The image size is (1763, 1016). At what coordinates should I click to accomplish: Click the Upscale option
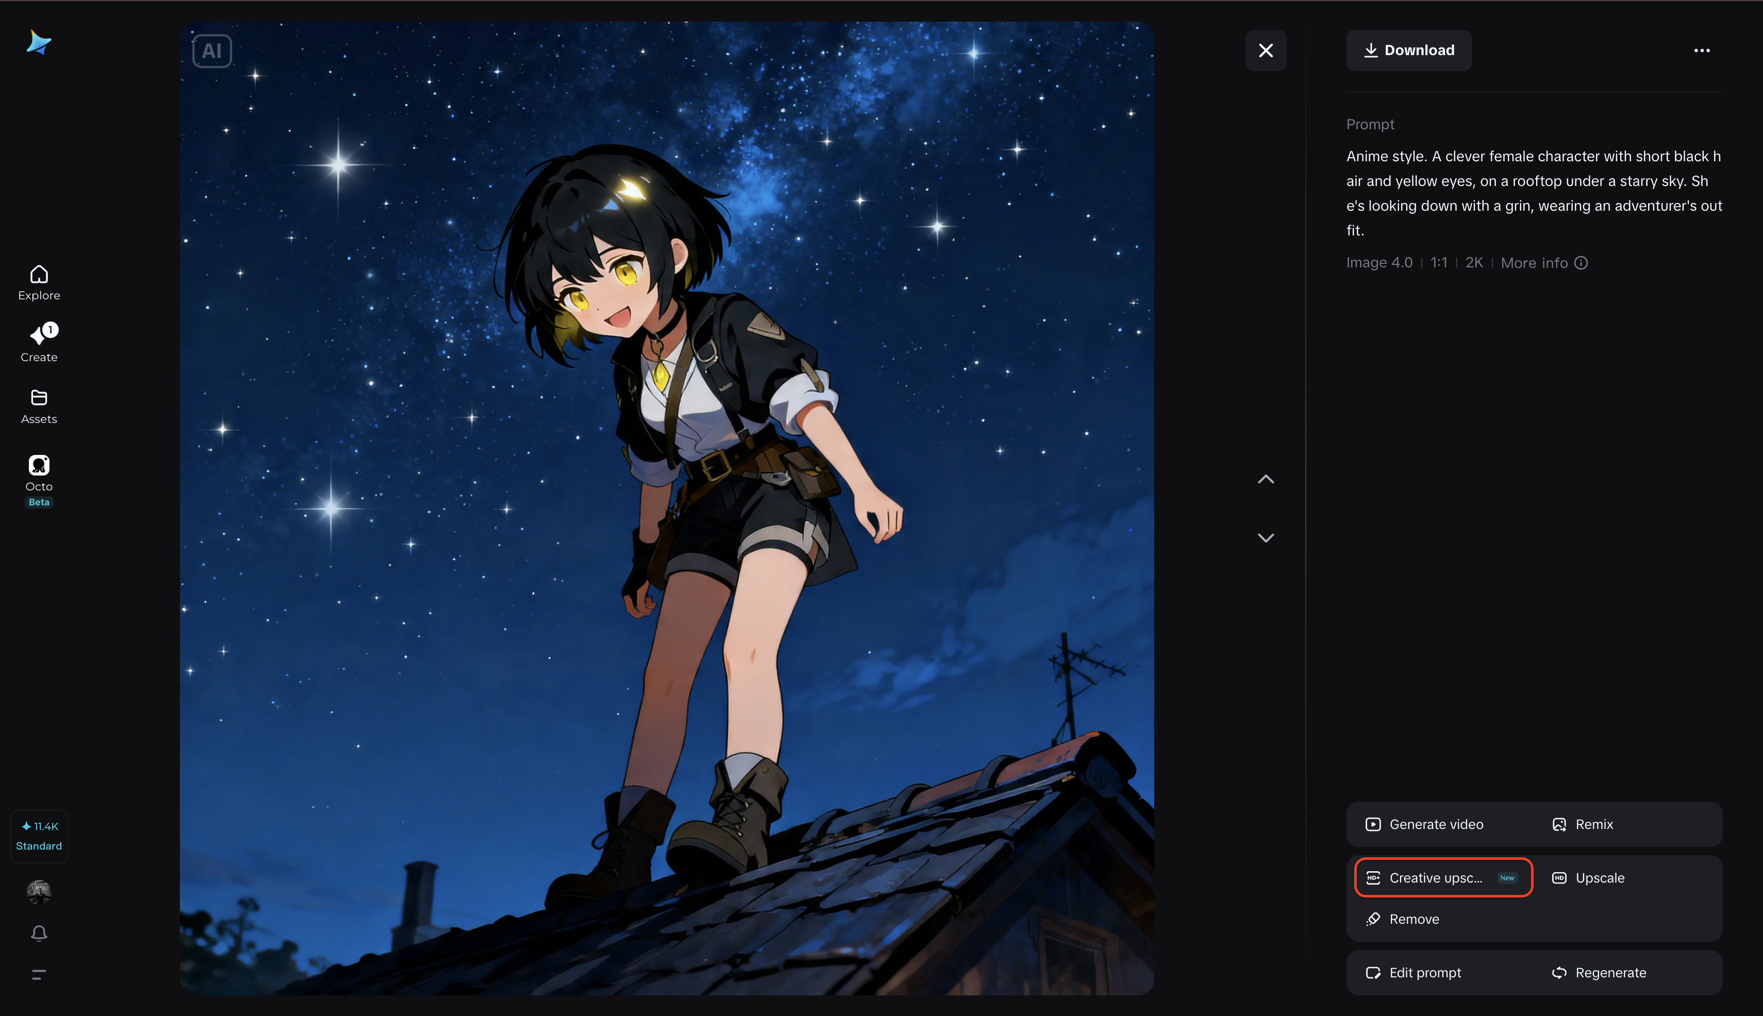click(1588, 878)
